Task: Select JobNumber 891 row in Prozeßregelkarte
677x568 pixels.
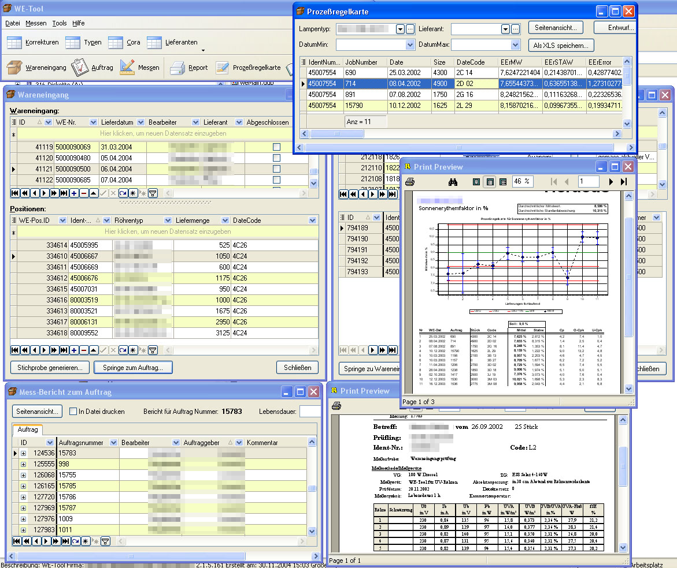Action: pos(464,95)
